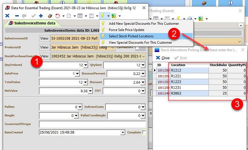Open the QtyOrdered field dropdown
Viewport: 248px width, 150px height.
[86, 65]
